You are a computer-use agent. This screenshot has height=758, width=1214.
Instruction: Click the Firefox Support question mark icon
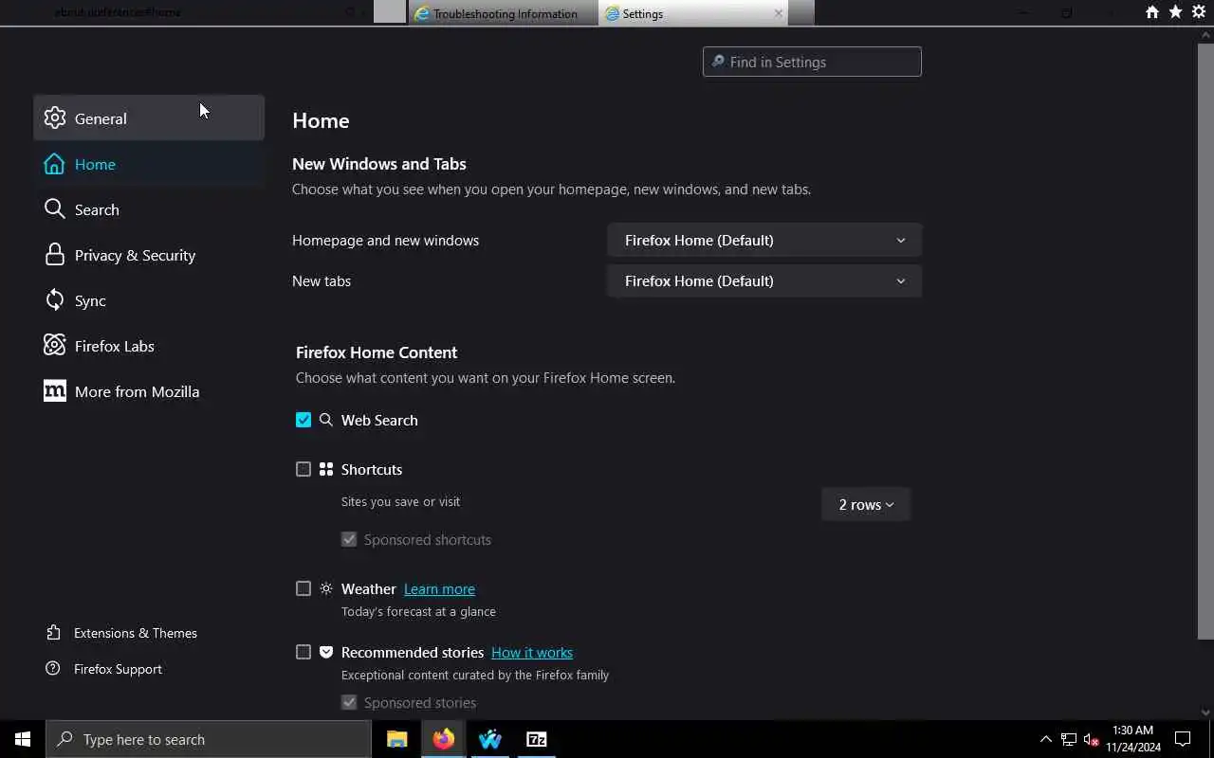click(x=53, y=669)
